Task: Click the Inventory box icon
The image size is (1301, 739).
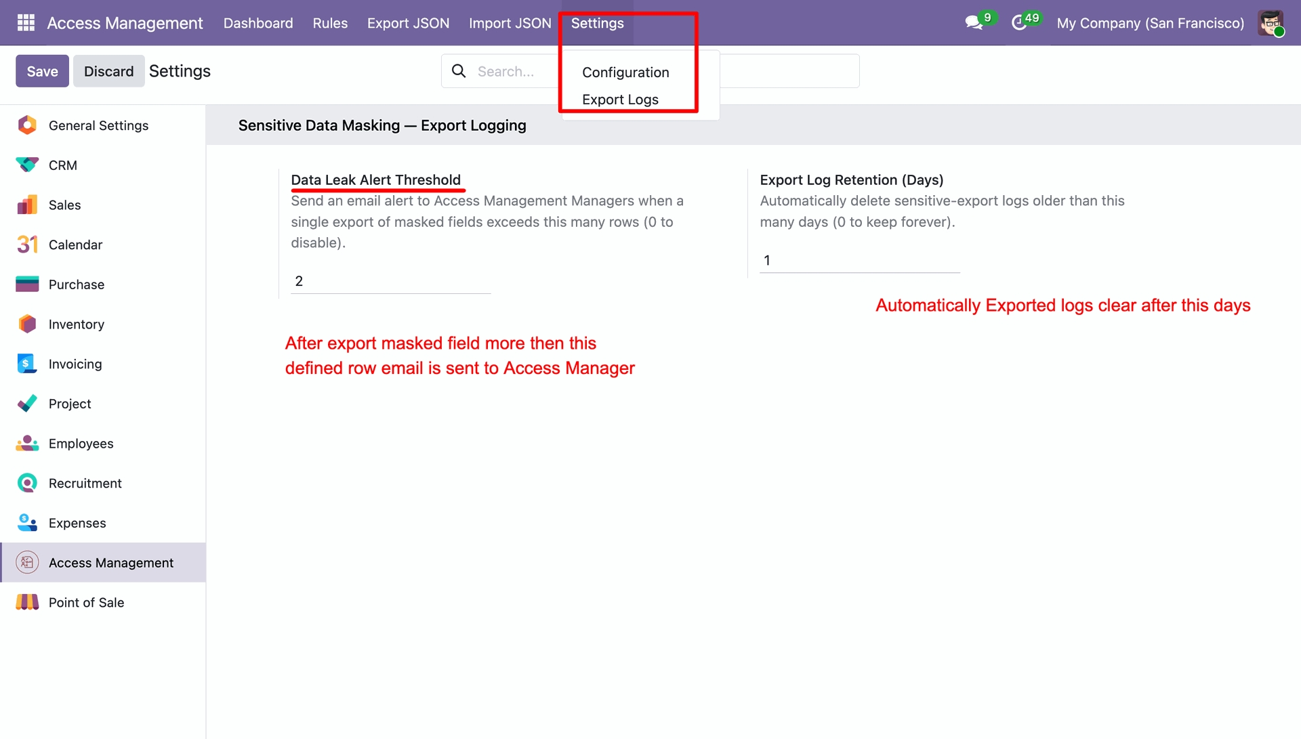Action: click(x=27, y=324)
